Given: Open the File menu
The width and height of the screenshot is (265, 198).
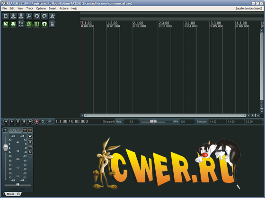Looking at the screenshot, I should coord(5,9).
